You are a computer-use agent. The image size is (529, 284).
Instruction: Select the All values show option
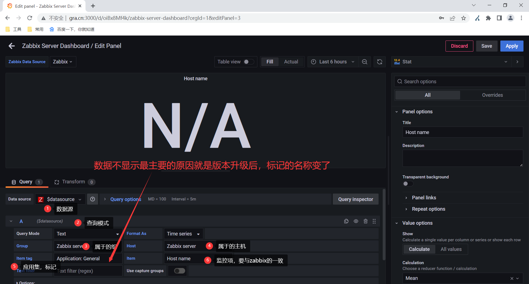pyautogui.click(x=451, y=249)
